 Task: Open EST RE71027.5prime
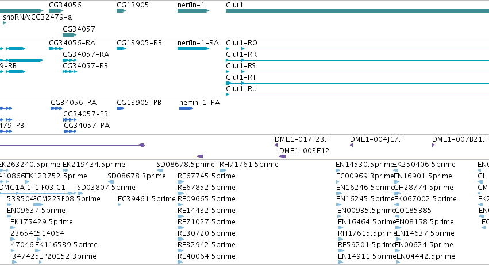click(206, 222)
